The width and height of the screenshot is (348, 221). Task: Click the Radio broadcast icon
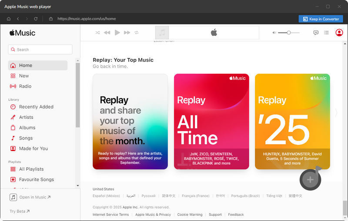click(13, 86)
